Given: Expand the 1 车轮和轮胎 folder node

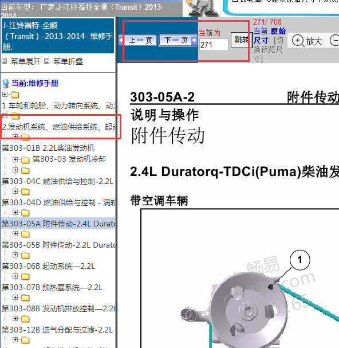Looking at the screenshot, I should point(5,95).
